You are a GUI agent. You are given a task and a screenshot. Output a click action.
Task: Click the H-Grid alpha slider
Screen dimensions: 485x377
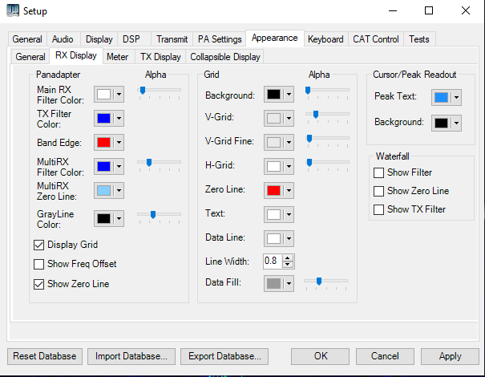pyautogui.click(x=327, y=163)
